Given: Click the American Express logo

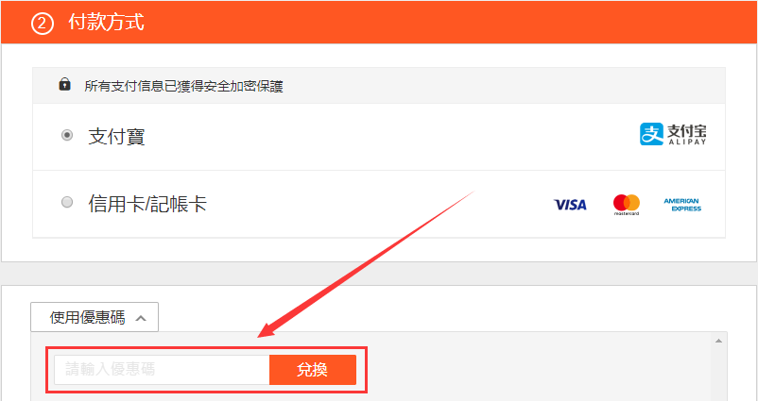Looking at the screenshot, I should click(x=682, y=205).
